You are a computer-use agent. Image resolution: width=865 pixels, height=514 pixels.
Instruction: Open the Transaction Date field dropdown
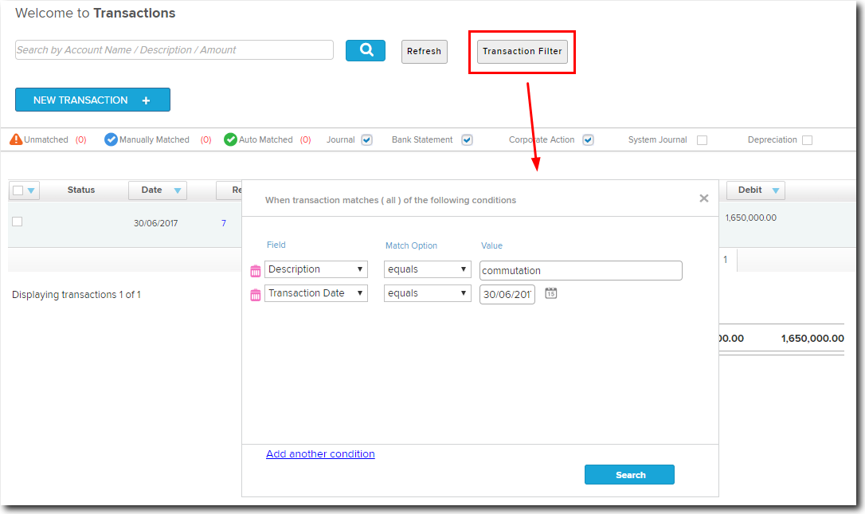click(x=316, y=293)
